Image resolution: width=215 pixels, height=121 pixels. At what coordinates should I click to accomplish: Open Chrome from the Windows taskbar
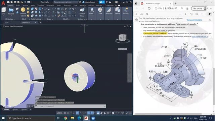(x=66, y=118)
